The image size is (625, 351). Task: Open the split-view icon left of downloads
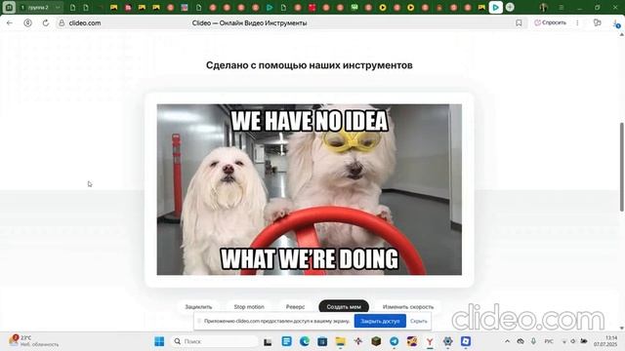(x=597, y=23)
